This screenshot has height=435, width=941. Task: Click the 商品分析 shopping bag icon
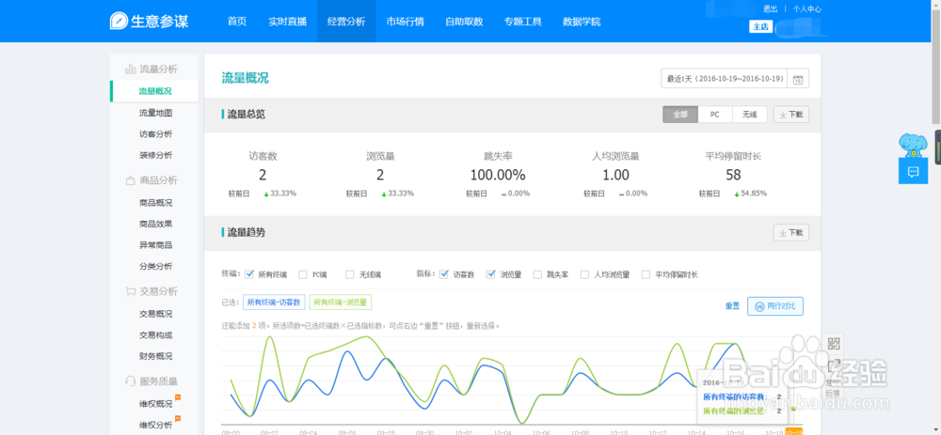coord(130,180)
